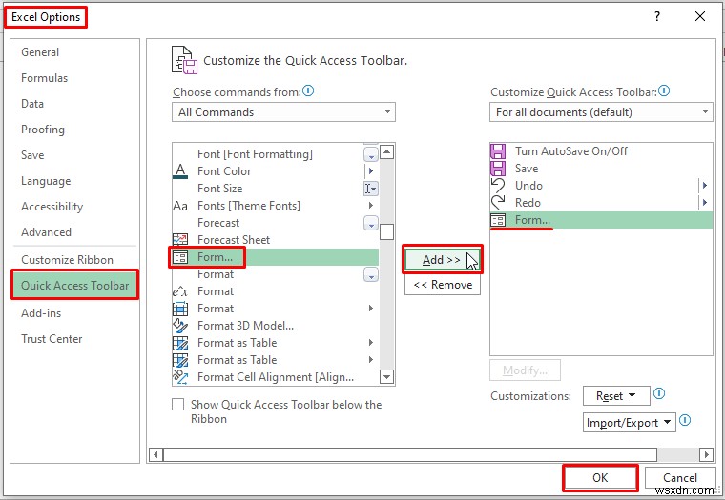Click info icon next to Reset button

(659, 394)
